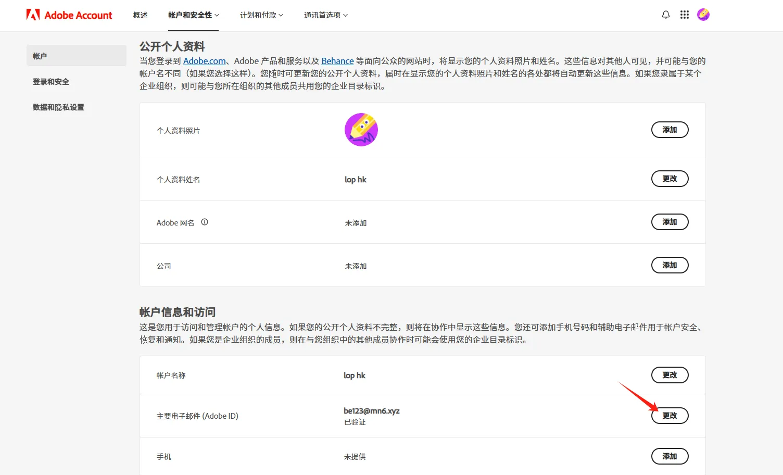Click the 未提供 phone value
The height and width of the screenshot is (475, 783).
[x=355, y=457]
